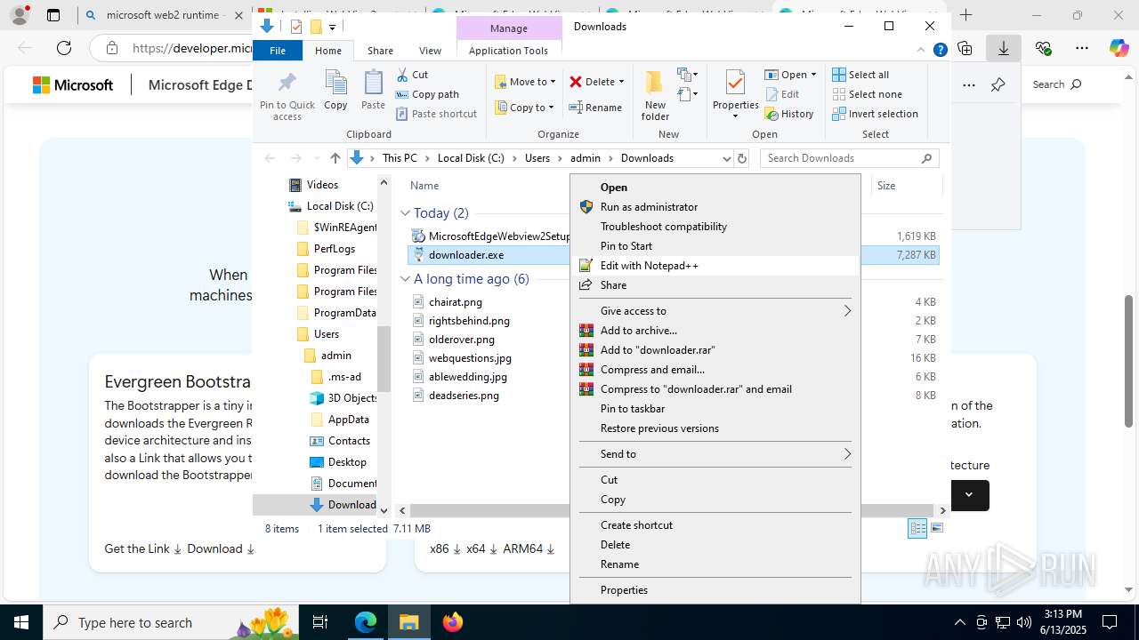Open the ribbon Open dropdown arrow
1139x640 pixels.
[x=813, y=75]
